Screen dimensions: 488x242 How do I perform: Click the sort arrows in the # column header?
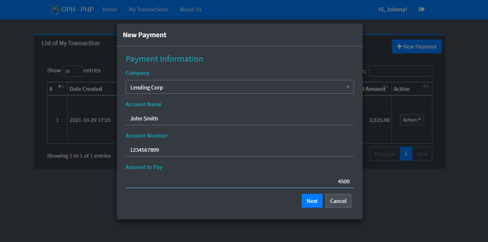point(61,87)
